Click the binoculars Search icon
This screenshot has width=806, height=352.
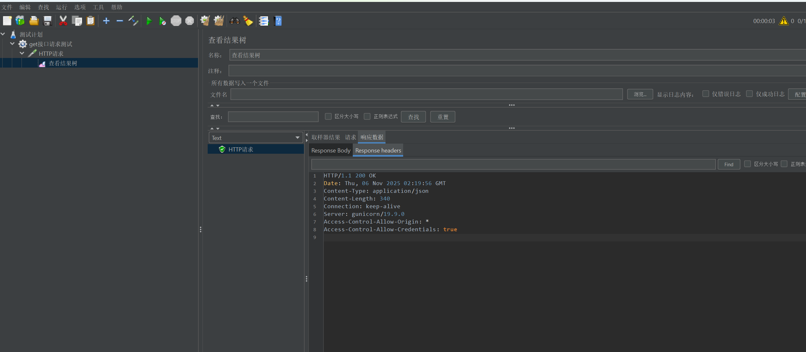(x=235, y=21)
